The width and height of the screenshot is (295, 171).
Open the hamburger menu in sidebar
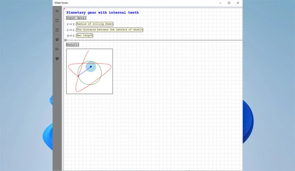pyautogui.click(x=57, y=11)
